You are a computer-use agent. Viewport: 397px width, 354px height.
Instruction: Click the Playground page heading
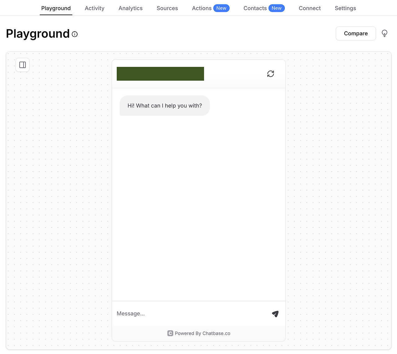click(38, 33)
